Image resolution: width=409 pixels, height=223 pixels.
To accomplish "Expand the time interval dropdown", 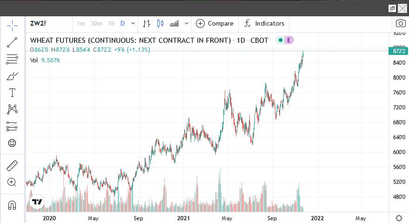I will (134, 23).
